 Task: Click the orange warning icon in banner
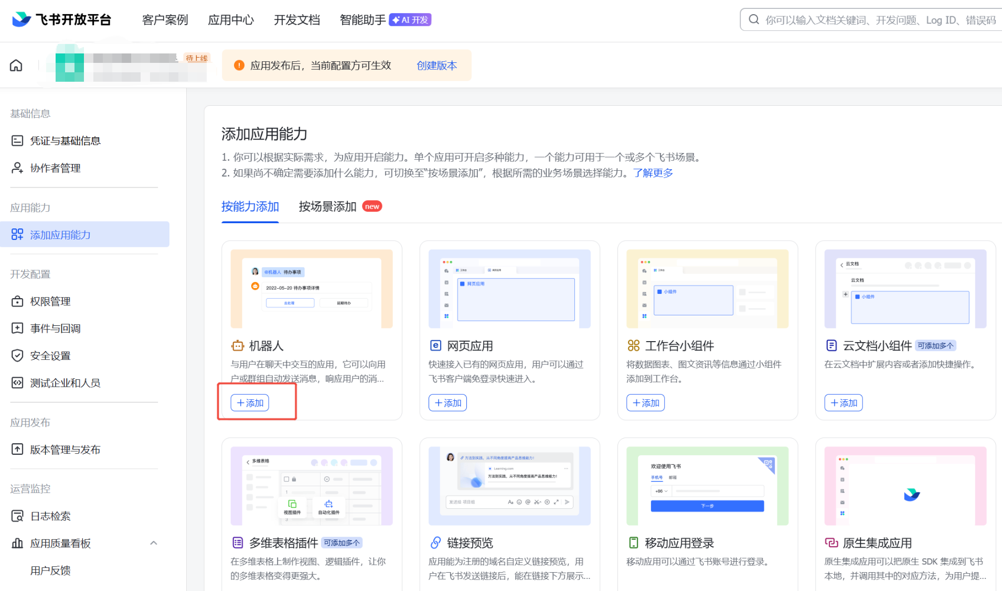(239, 65)
